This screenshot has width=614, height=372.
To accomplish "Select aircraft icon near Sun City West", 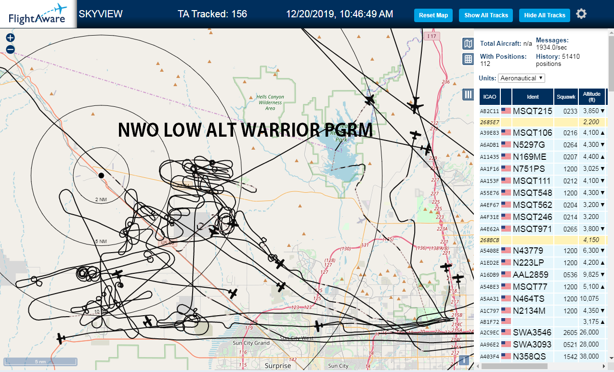I will point(318,326).
